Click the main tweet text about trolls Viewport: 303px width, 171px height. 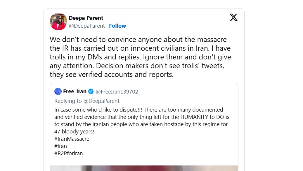coord(140,57)
